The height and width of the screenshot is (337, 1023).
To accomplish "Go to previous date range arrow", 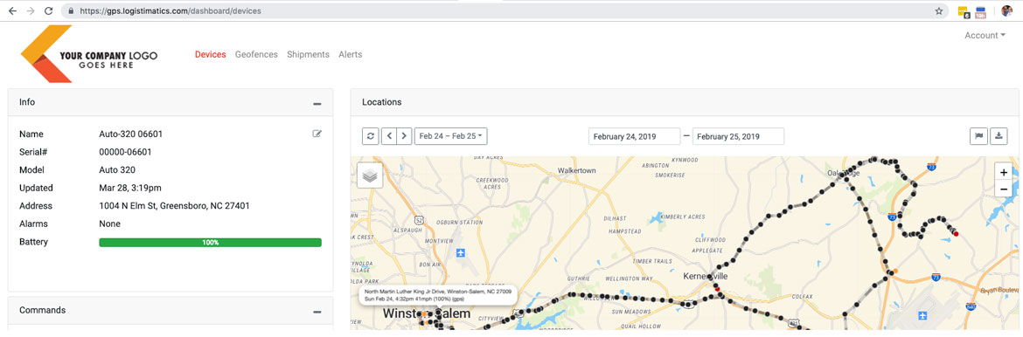I will coord(389,136).
